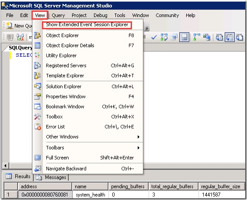The width and height of the screenshot is (247, 200).
Task: Click Error List icon with red X
Action: pos(38,127)
